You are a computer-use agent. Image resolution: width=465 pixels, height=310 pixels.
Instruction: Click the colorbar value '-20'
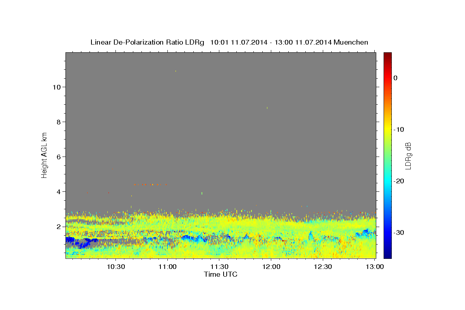[x=399, y=181]
